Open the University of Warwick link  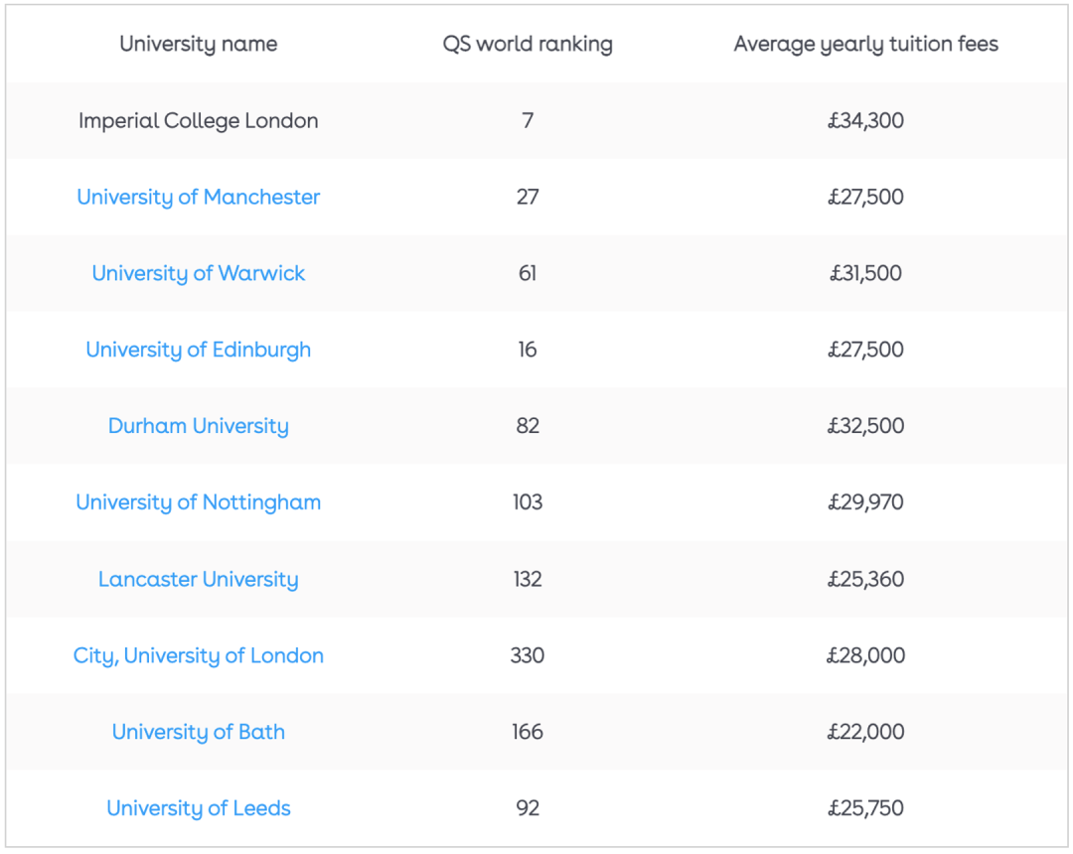point(198,273)
